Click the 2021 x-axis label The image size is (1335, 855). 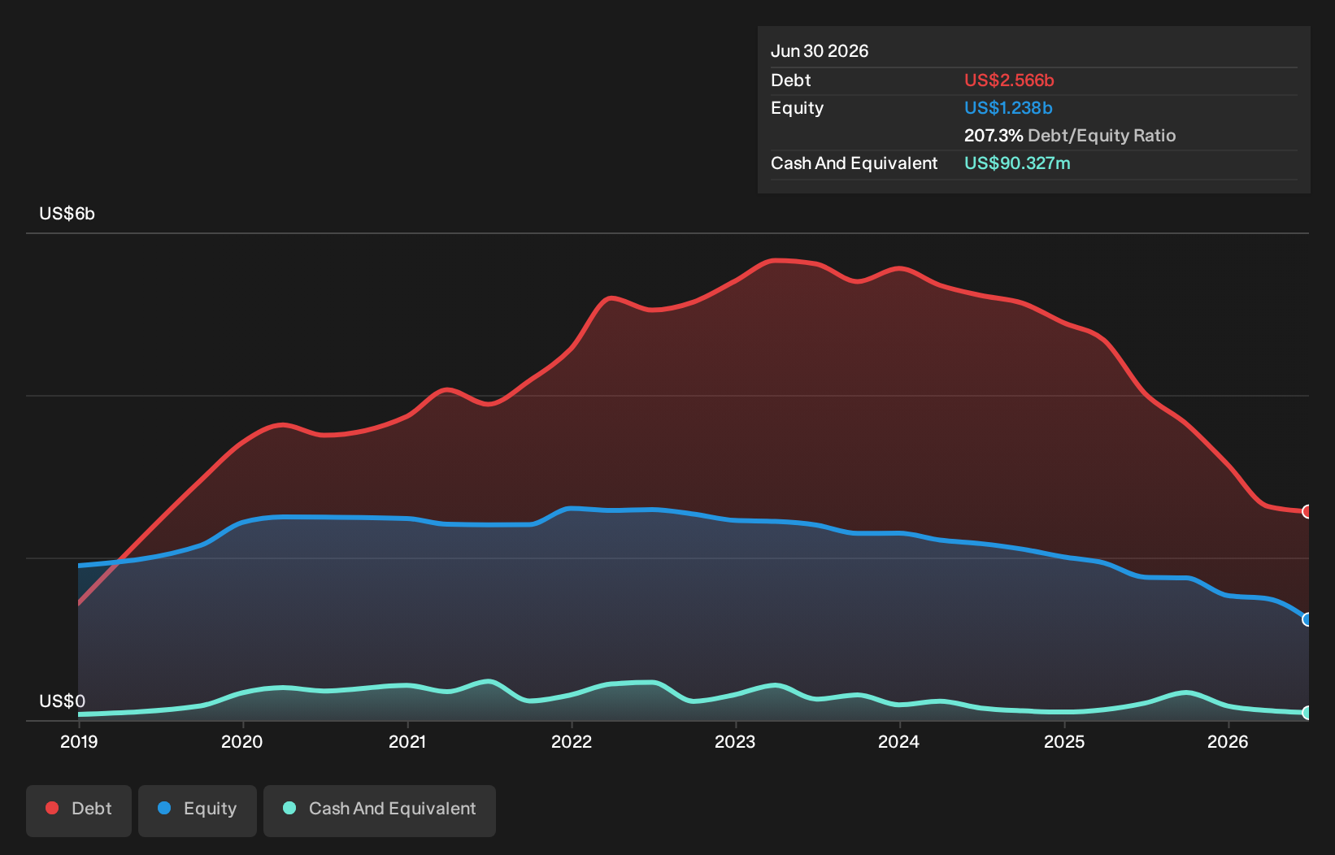pos(407,742)
